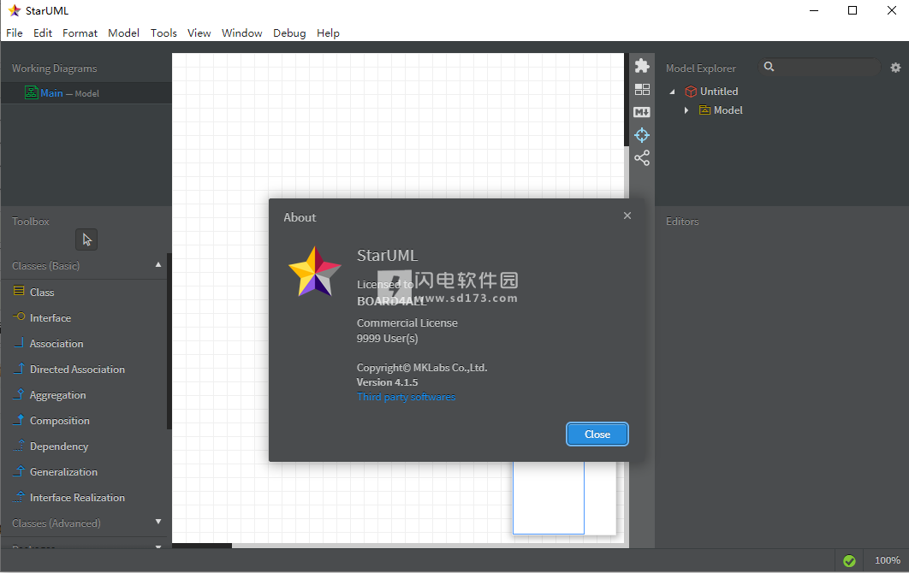Select the Untitled project label
The image size is (909, 573).
click(719, 92)
